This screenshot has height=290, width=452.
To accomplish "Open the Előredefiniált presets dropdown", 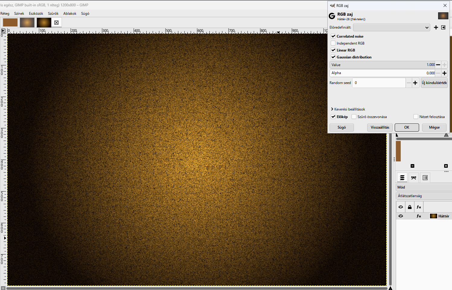I will pos(392,27).
